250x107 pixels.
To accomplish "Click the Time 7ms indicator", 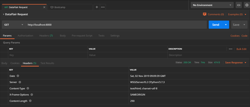I will coord(199,62).
